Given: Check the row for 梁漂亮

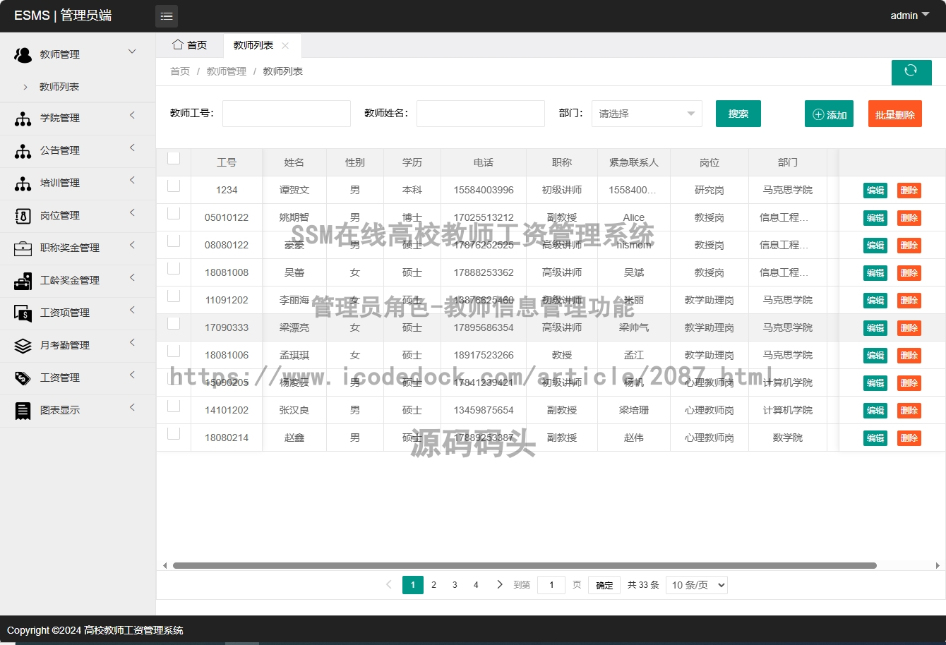Looking at the screenshot, I should click(x=174, y=323).
